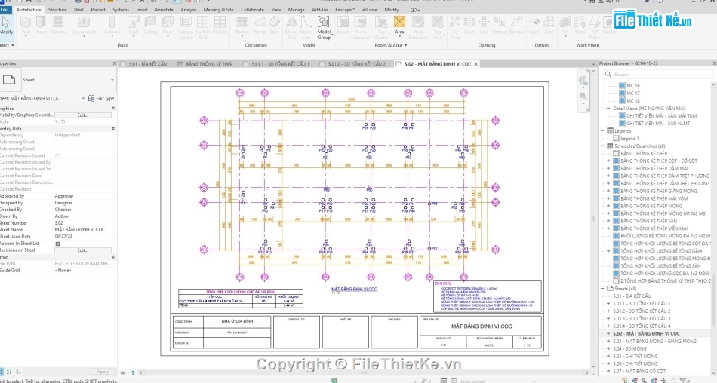
Task: Click the Sheet Name value field
Action: click(x=84, y=230)
